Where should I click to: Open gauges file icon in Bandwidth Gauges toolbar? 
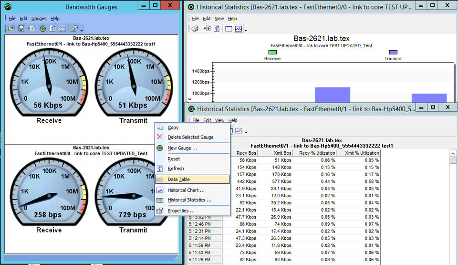11,29
